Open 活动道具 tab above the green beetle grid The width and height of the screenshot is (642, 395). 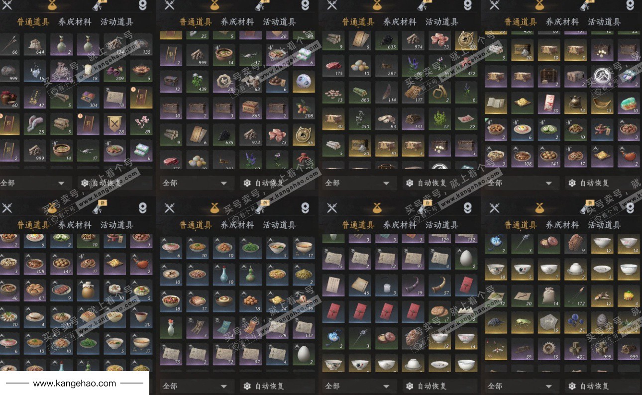(x=604, y=225)
